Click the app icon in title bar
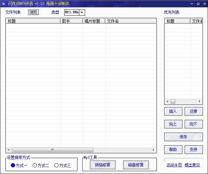208x174 pixels. tap(3, 4)
